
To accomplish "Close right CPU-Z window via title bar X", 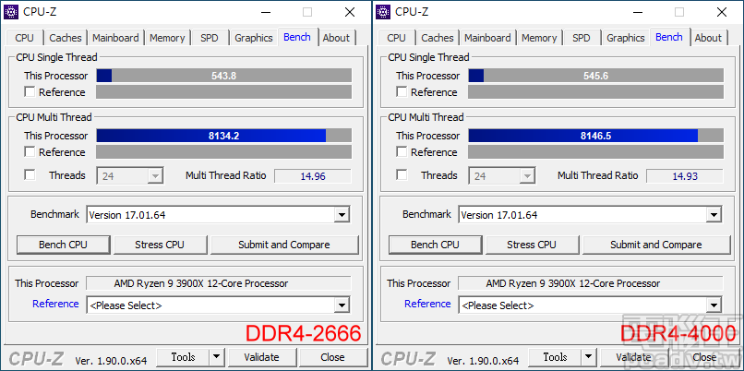I will tap(722, 12).
